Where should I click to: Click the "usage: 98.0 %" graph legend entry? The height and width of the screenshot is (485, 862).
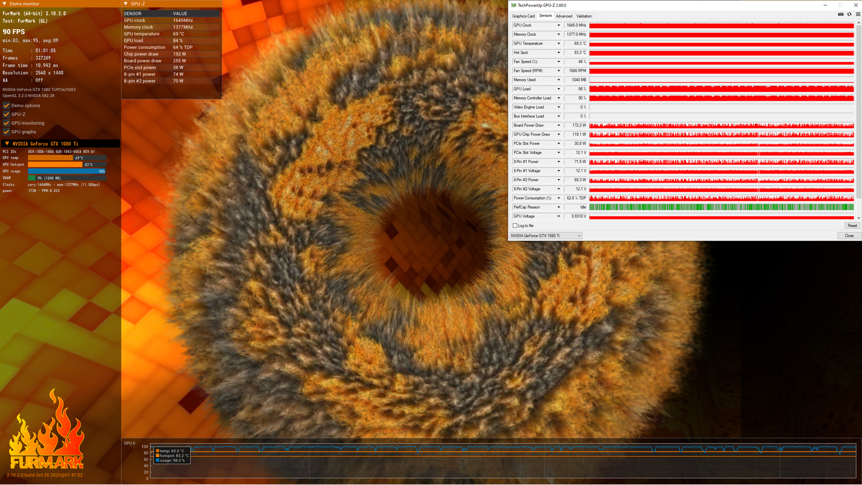(170, 461)
